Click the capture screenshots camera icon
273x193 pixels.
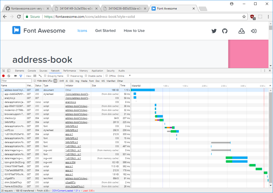coord(16,76)
